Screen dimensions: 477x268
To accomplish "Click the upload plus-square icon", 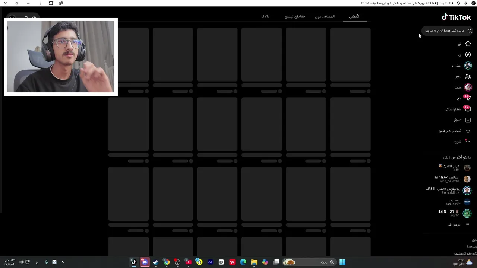I will pyautogui.click(x=468, y=120).
